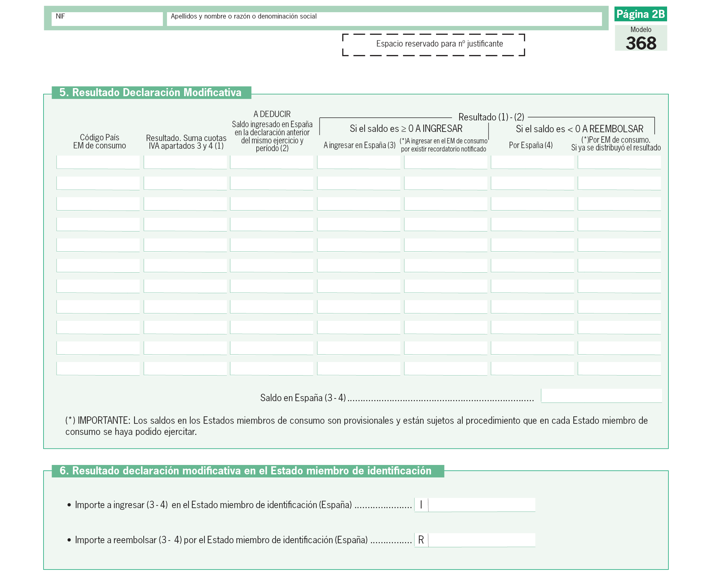
Task: Click the Resultado (1) - (2) heading
Action: click(491, 117)
